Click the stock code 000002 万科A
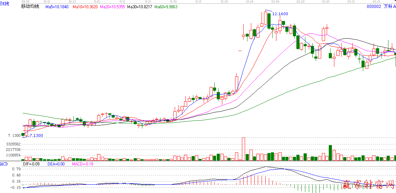The image size is (396, 193). [x=381, y=7]
